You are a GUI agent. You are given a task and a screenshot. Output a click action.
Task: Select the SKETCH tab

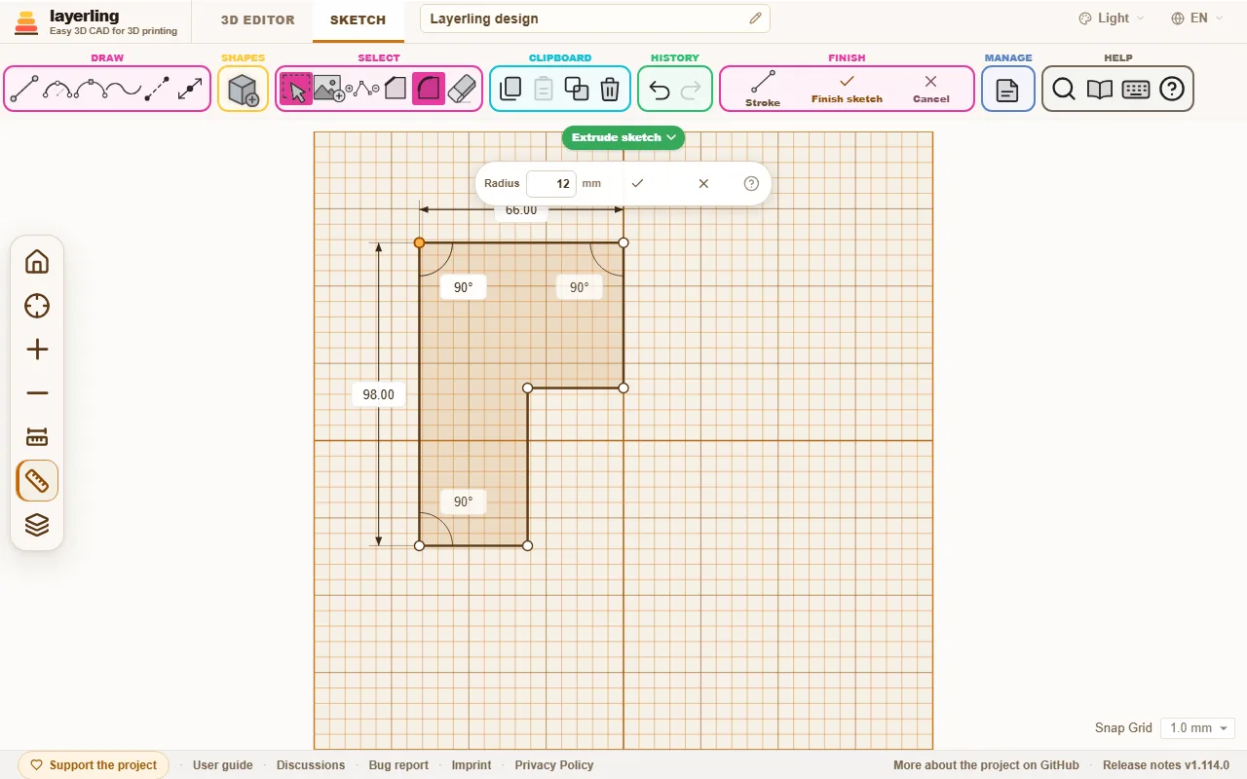(x=358, y=20)
